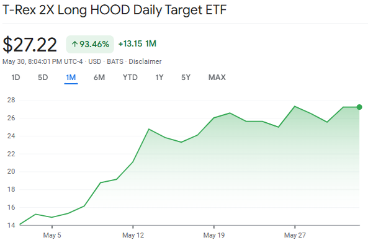Open the Disclaimer link
The height and width of the screenshot is (245, 368).
145,61
